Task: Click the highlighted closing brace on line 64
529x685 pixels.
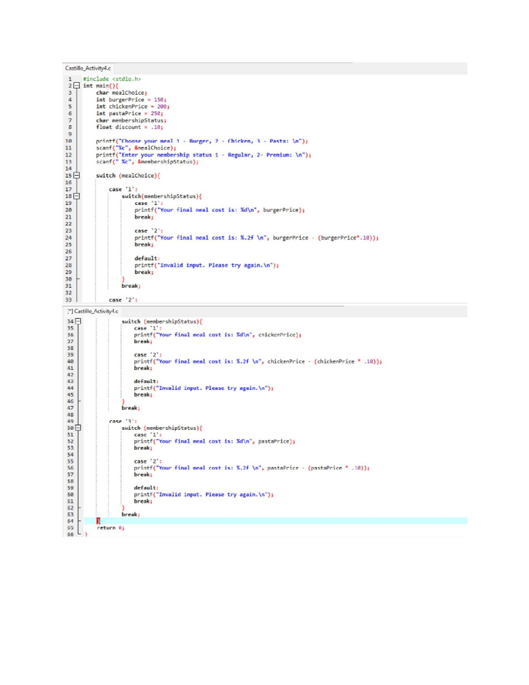Action: 98,521
